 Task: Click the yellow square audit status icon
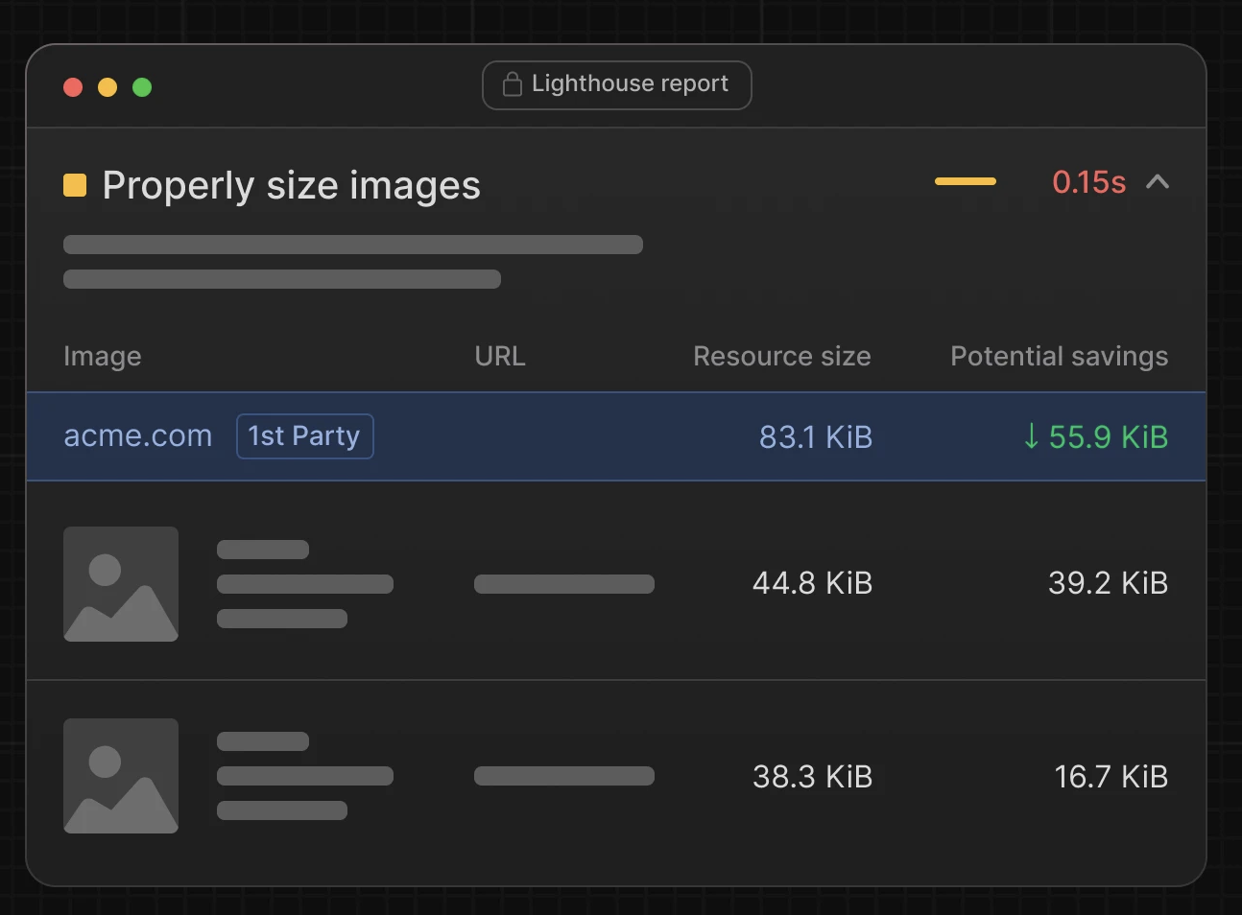75,184
